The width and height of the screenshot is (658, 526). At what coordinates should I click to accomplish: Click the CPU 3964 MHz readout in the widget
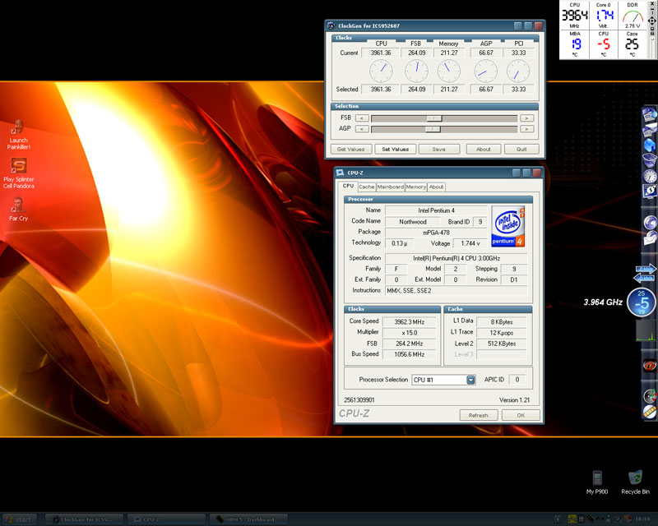pyautogui.click(x=574, y=16)
